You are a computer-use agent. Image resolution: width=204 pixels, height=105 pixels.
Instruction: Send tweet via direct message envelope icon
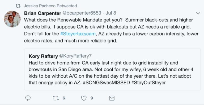click(112, 98)
